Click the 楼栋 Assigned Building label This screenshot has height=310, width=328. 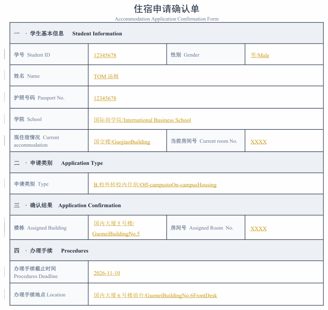pos(40,228)
